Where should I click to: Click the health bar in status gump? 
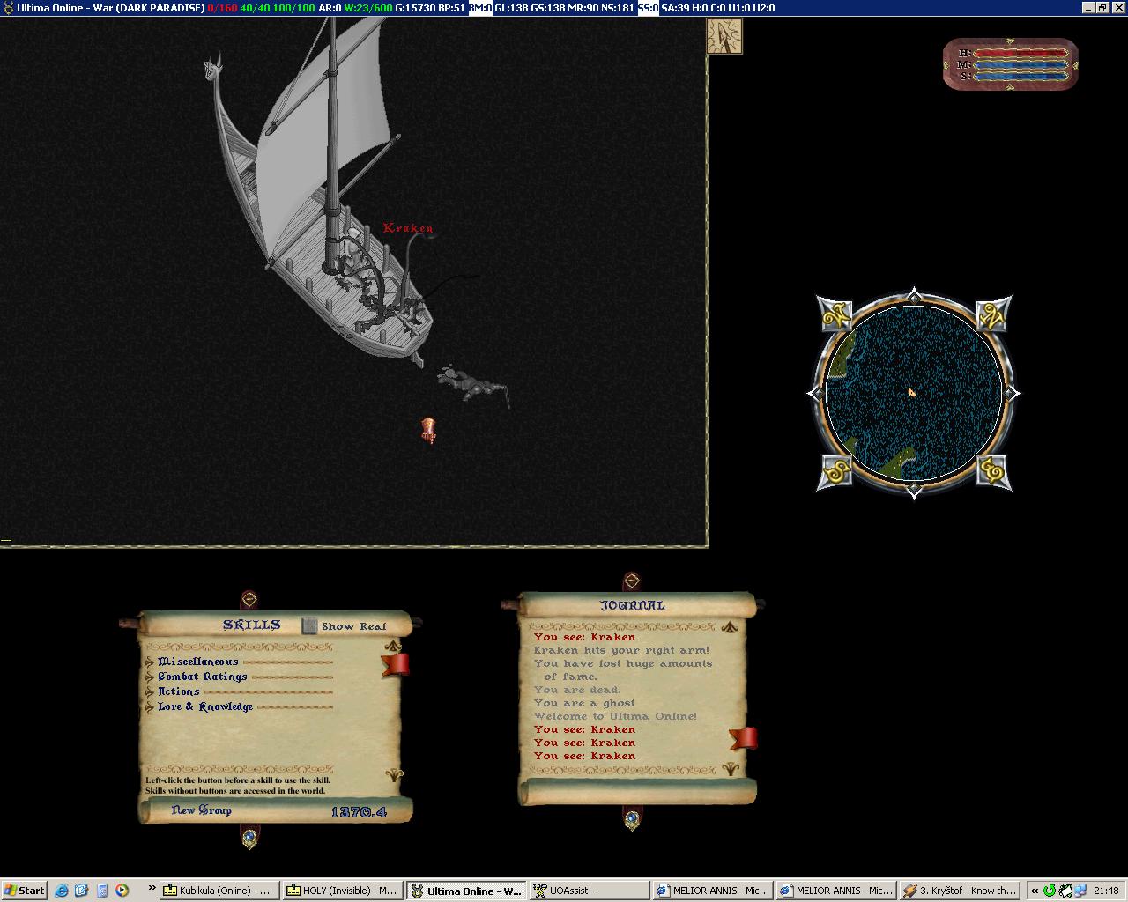click(1021, 54)
